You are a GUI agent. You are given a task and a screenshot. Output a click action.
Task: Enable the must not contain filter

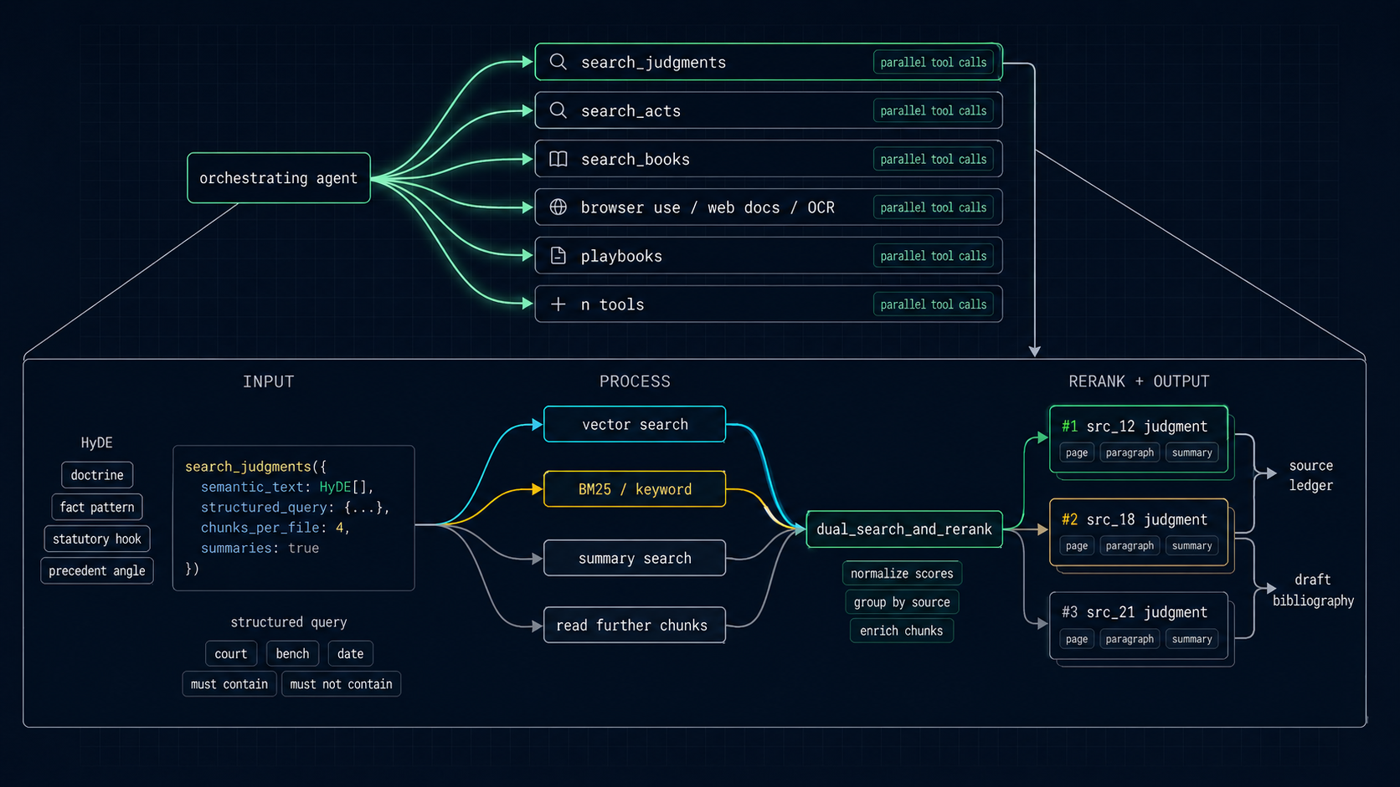click(341, 683)
